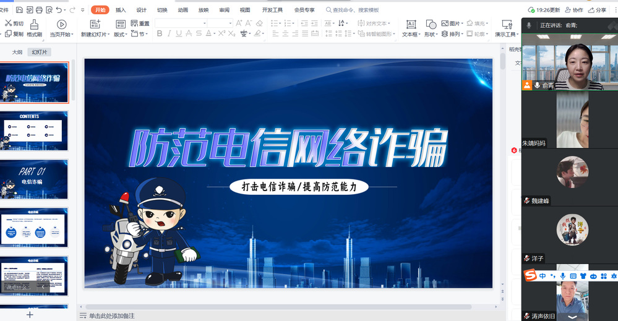
Task: Click the Collaborate (协作) button
Action: point(574,10)
